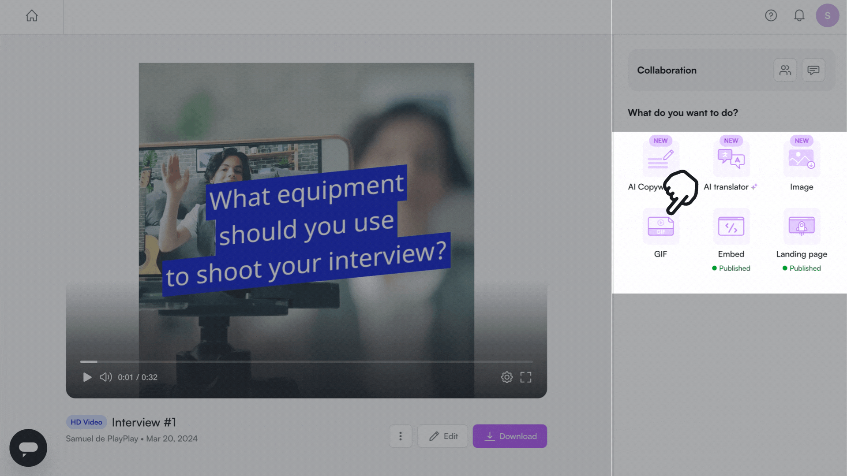Seek using the video progress bar

click(x=306, y=361)
